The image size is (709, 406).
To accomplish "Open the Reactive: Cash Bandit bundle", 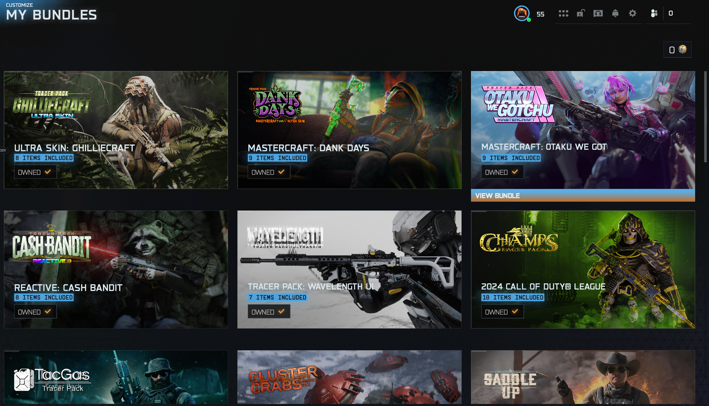I will click(116, 269).
